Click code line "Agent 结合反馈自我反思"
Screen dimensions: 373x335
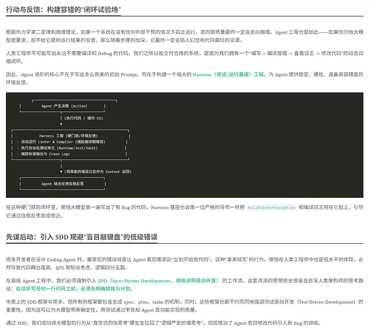point(62,184)
